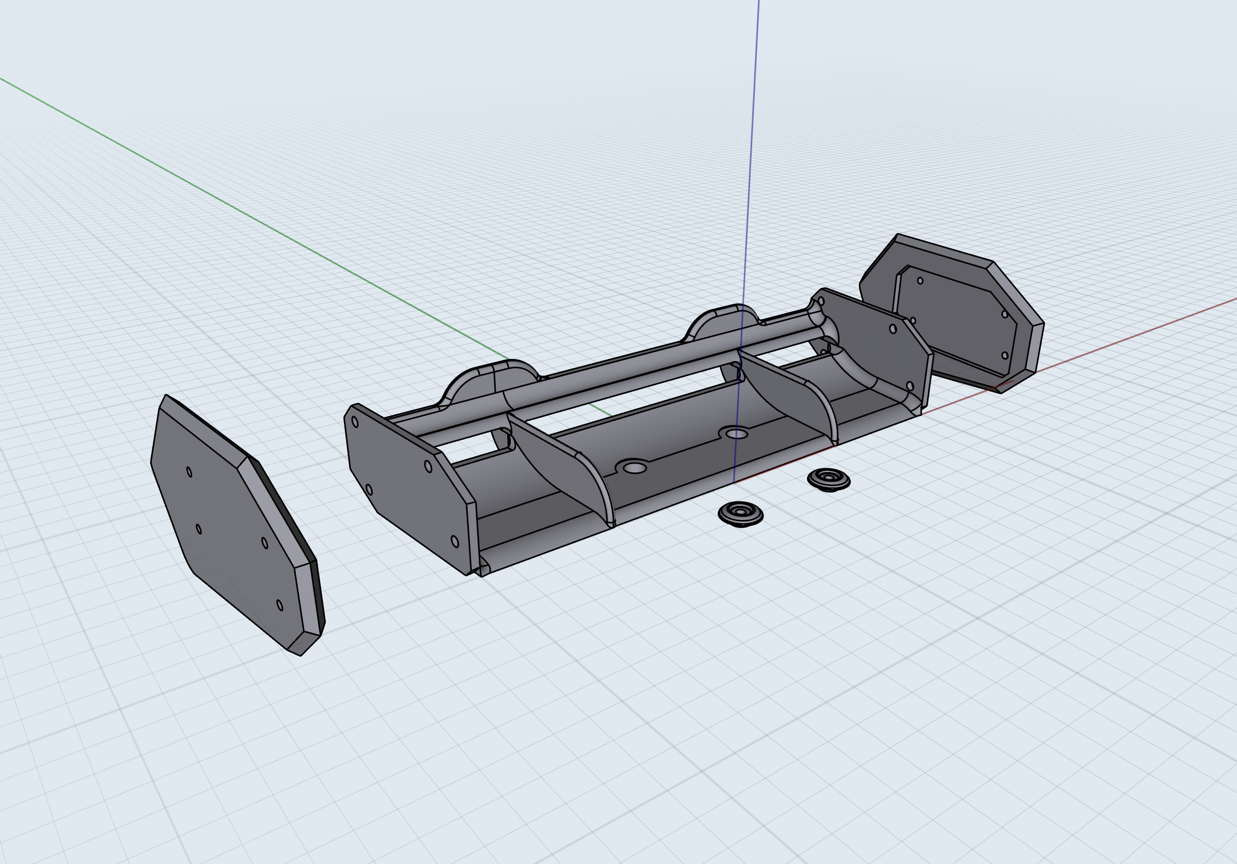
Task: Pick the ring washer closer to the camera
Action: [741, 513]
